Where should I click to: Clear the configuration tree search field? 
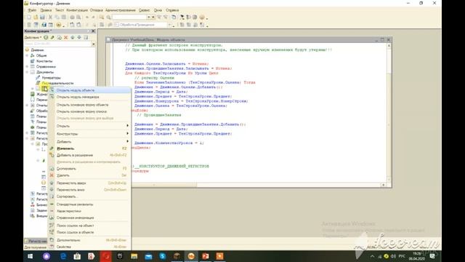pyautogui.click(x=94, y=44)
